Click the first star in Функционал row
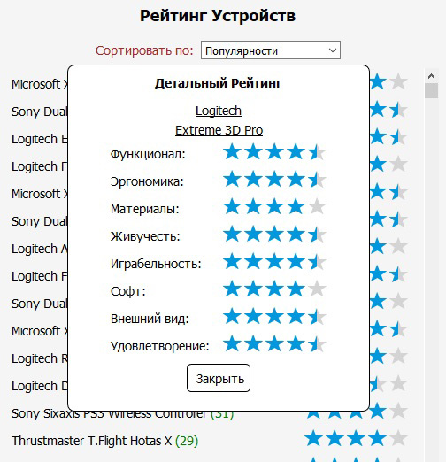 [x=232, y=152]
